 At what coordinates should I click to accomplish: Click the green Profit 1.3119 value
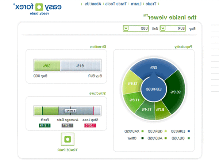pyautogui.click(x=45, y=126)
